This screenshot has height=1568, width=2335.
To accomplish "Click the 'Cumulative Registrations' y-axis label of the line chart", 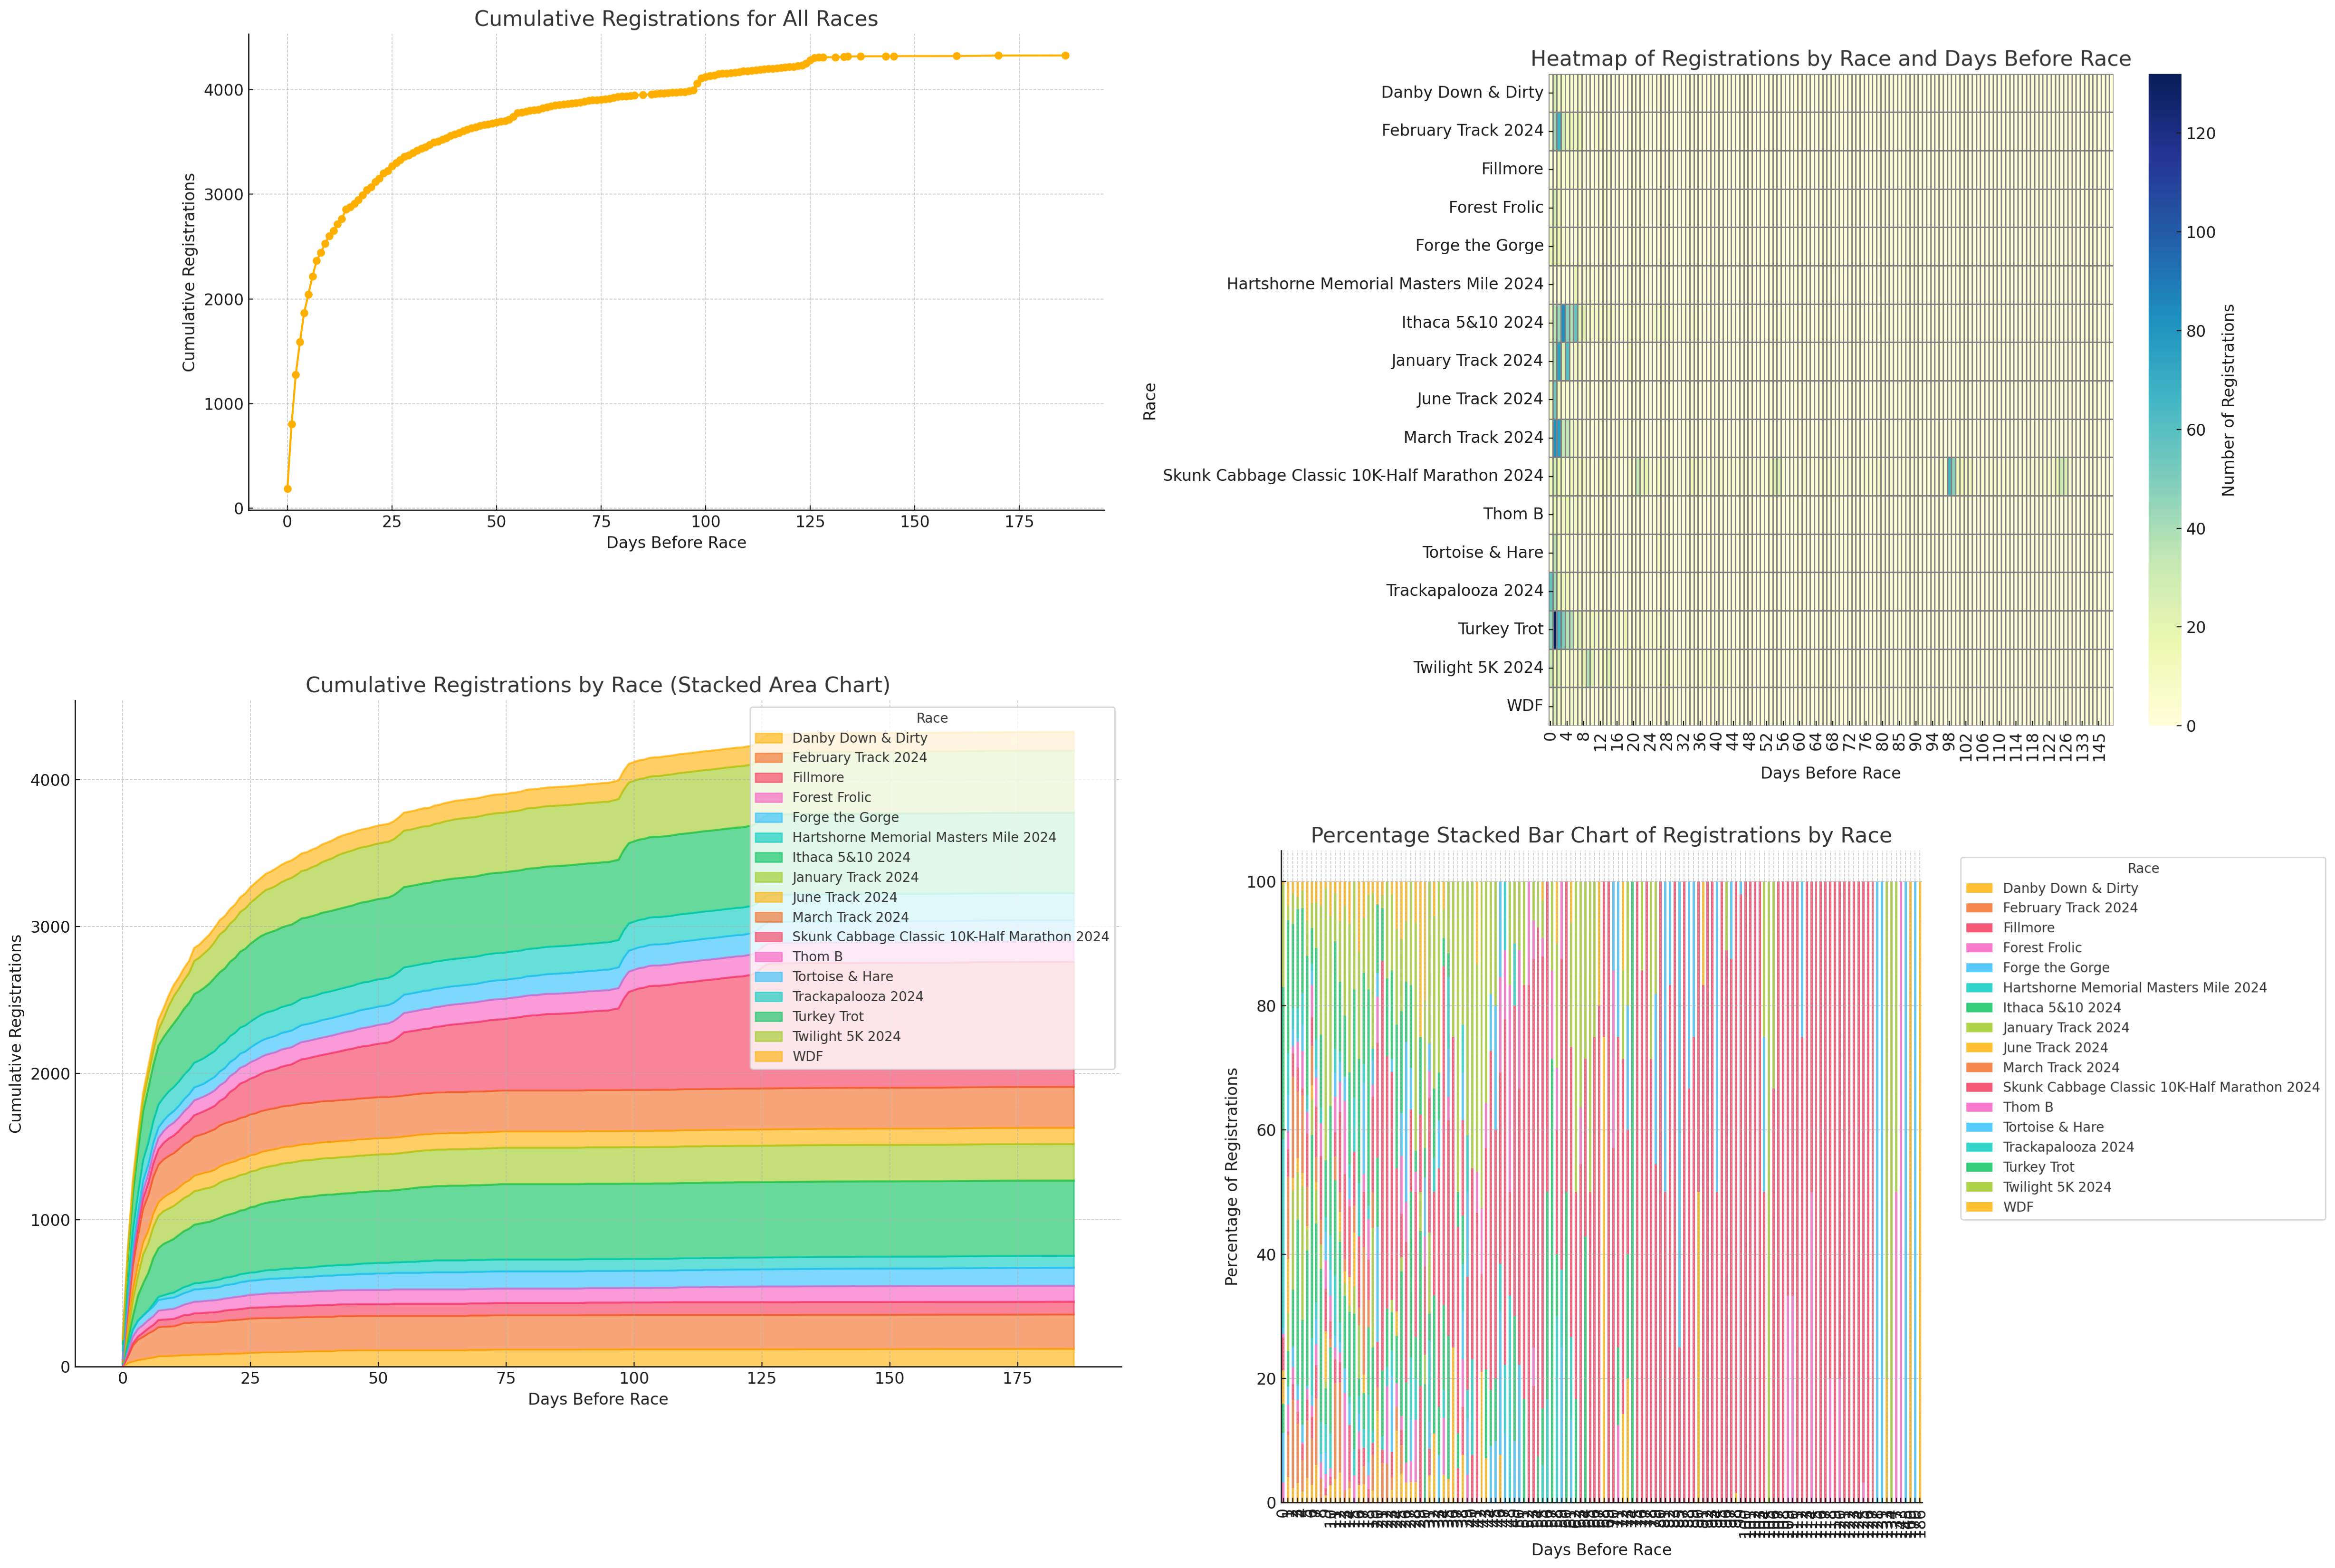I will [x=189, y=272].
